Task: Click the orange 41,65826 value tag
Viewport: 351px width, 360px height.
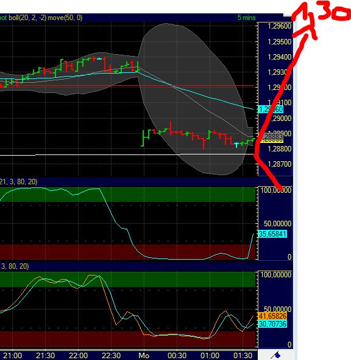Action: click(x=272, y=316)
